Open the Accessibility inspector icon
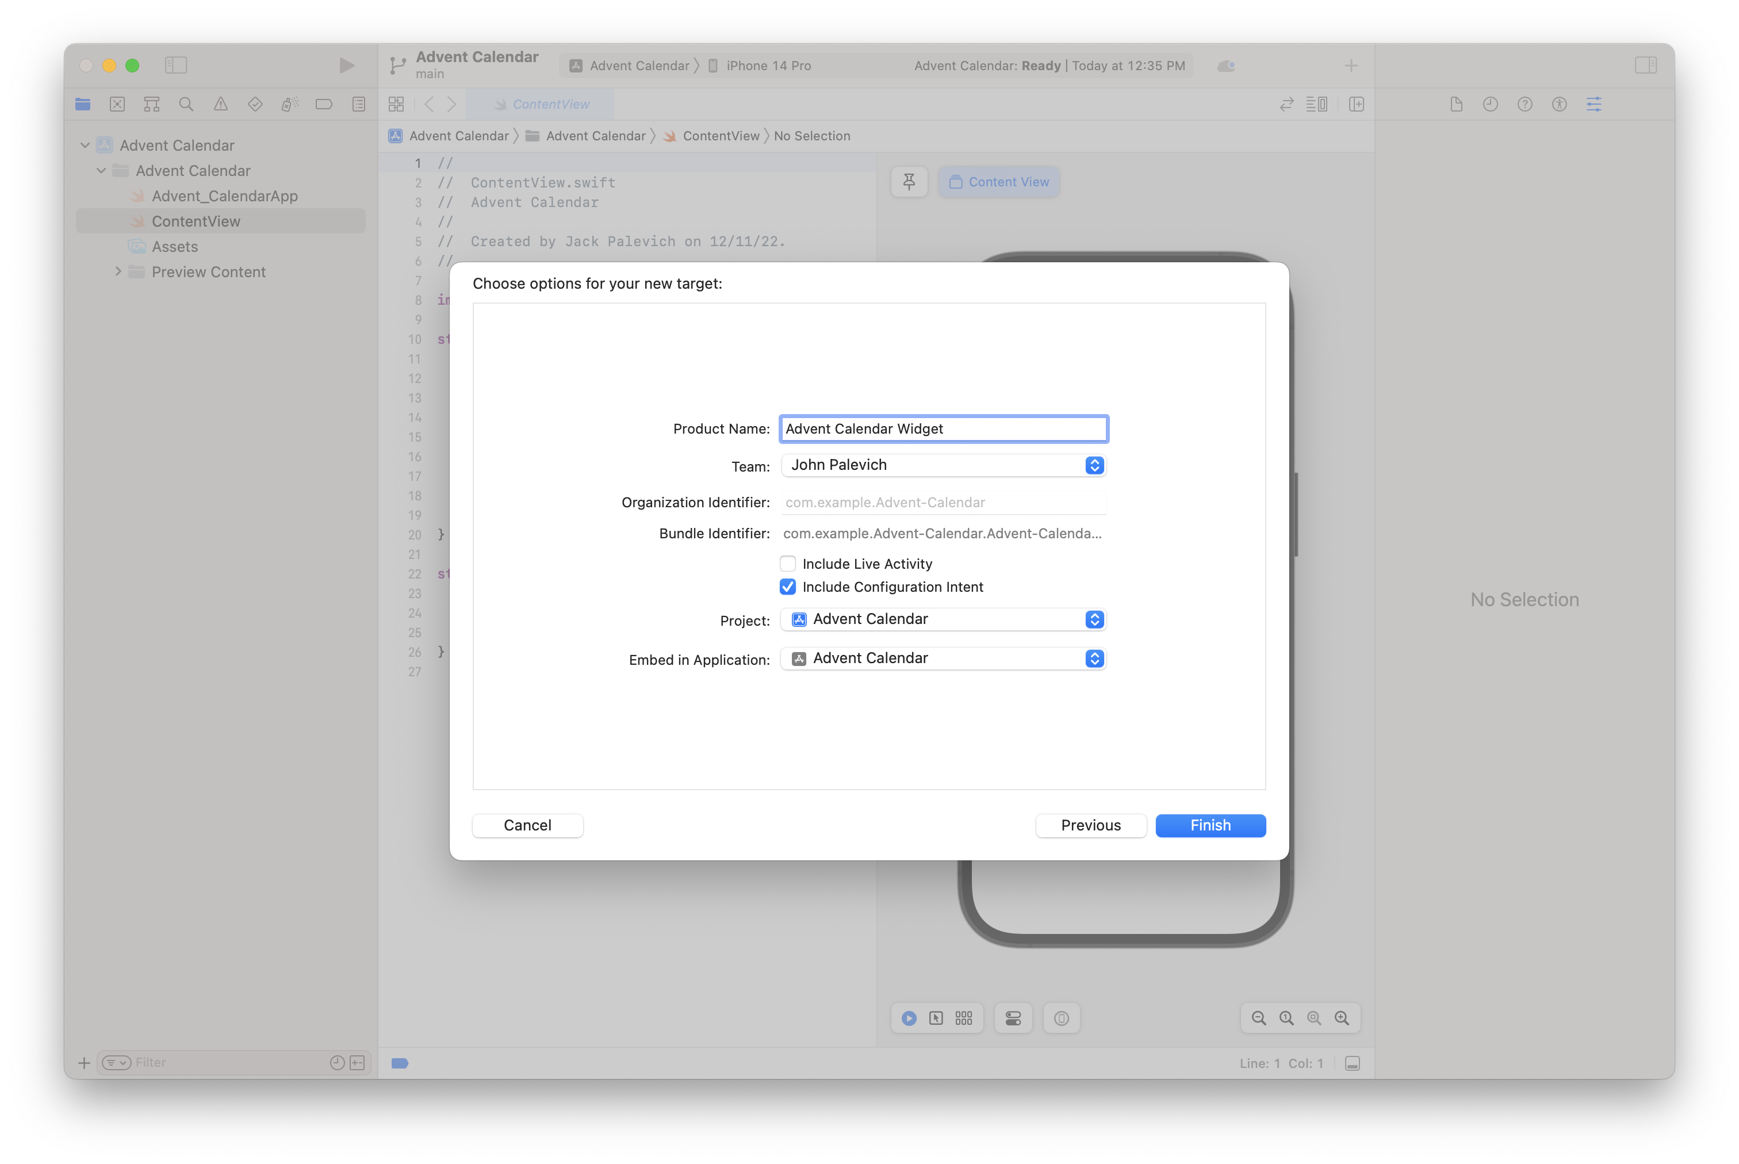This screenshot has width=1739, height=1164. click(x=1560, y=104)
